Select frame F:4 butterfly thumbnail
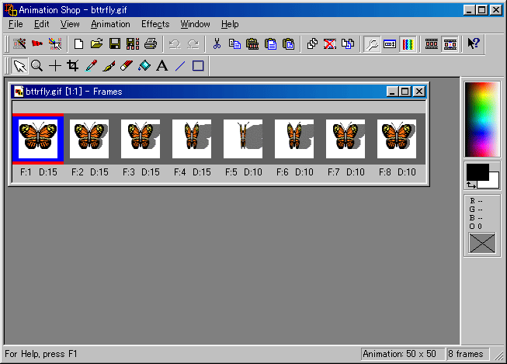The width and height of the screenshot is (507, 364). (192, 139)
